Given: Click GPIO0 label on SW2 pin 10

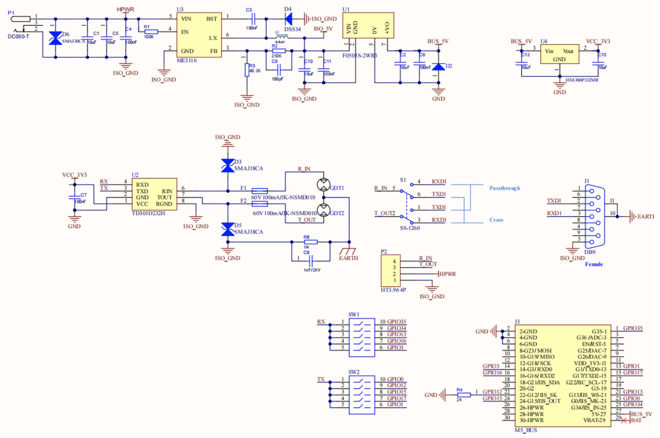Looking at the screenshot, I should pos(395,379).
